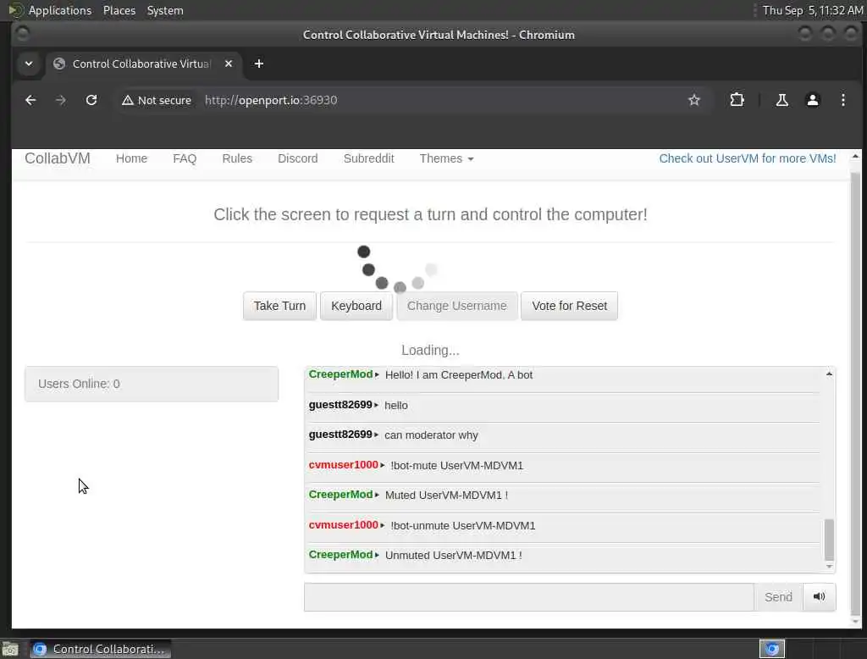867x659 pixels.
Task: Click the page vertical scrollbar
Action: (855, 393)
